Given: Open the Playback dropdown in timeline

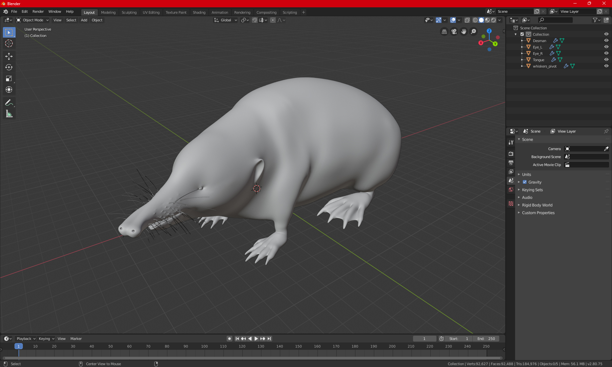Looking at the screenshot, I should pos(26,339).
